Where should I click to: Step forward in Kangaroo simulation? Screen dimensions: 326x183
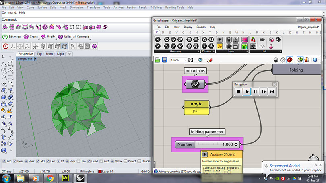(264, 92)
